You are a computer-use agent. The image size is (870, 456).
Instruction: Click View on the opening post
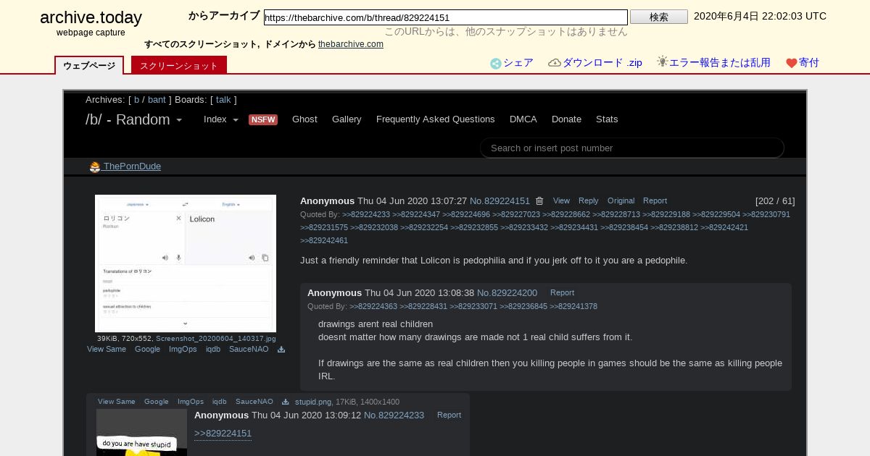point(561,201)
